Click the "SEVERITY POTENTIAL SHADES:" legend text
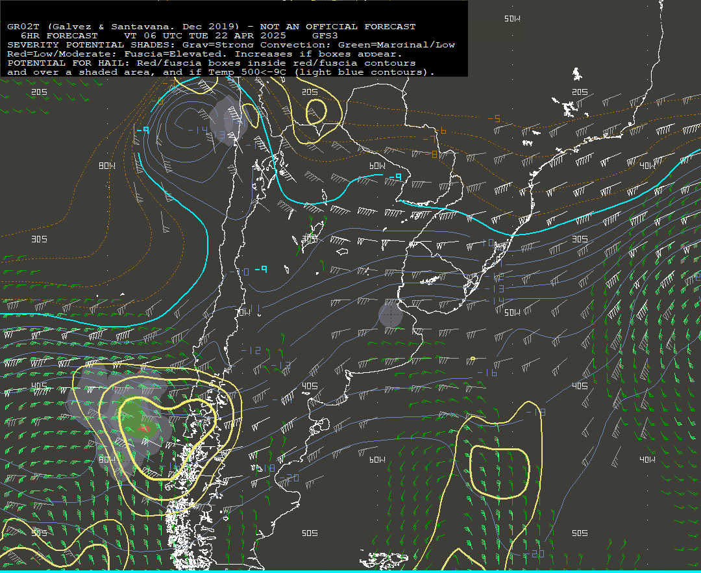Screen dimensions: 701x573 click(92, 45)
